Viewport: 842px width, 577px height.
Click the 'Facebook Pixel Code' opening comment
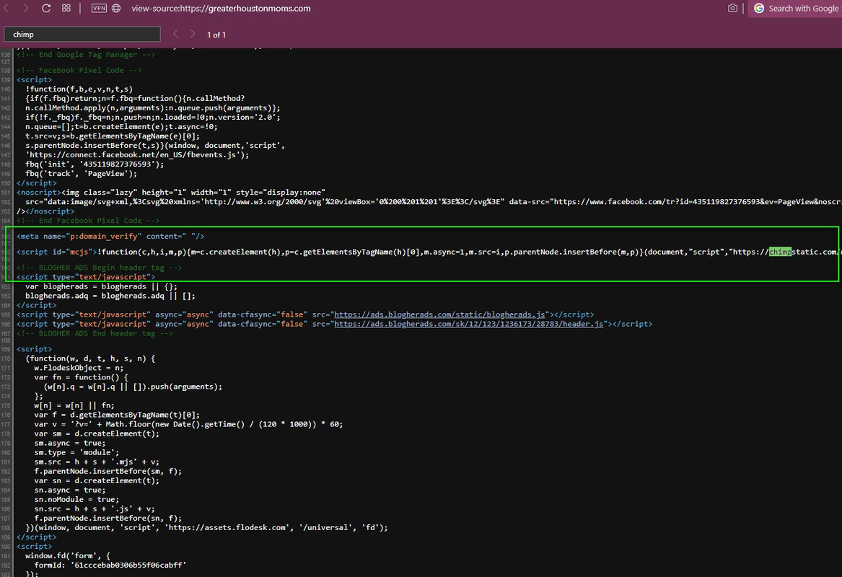(x=79, y=70)
